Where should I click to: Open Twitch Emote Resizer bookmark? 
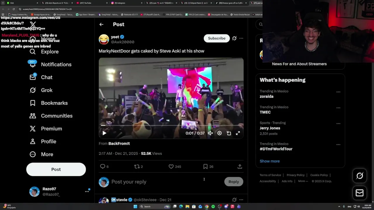tap(240, 15)
